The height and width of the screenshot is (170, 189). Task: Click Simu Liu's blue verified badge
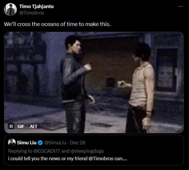(40, 143)
